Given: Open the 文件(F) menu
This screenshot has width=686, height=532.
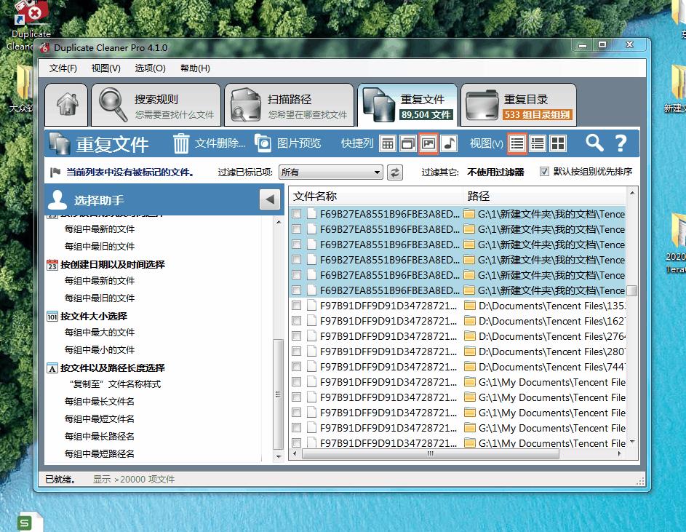Looking at the screenshot, I should tap(63, 68).
